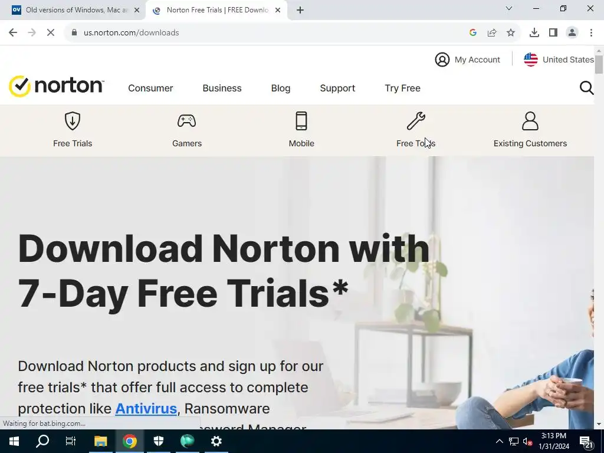
Task: Follow the Antivirus hyperlink
Action: (x=146, y=408)
